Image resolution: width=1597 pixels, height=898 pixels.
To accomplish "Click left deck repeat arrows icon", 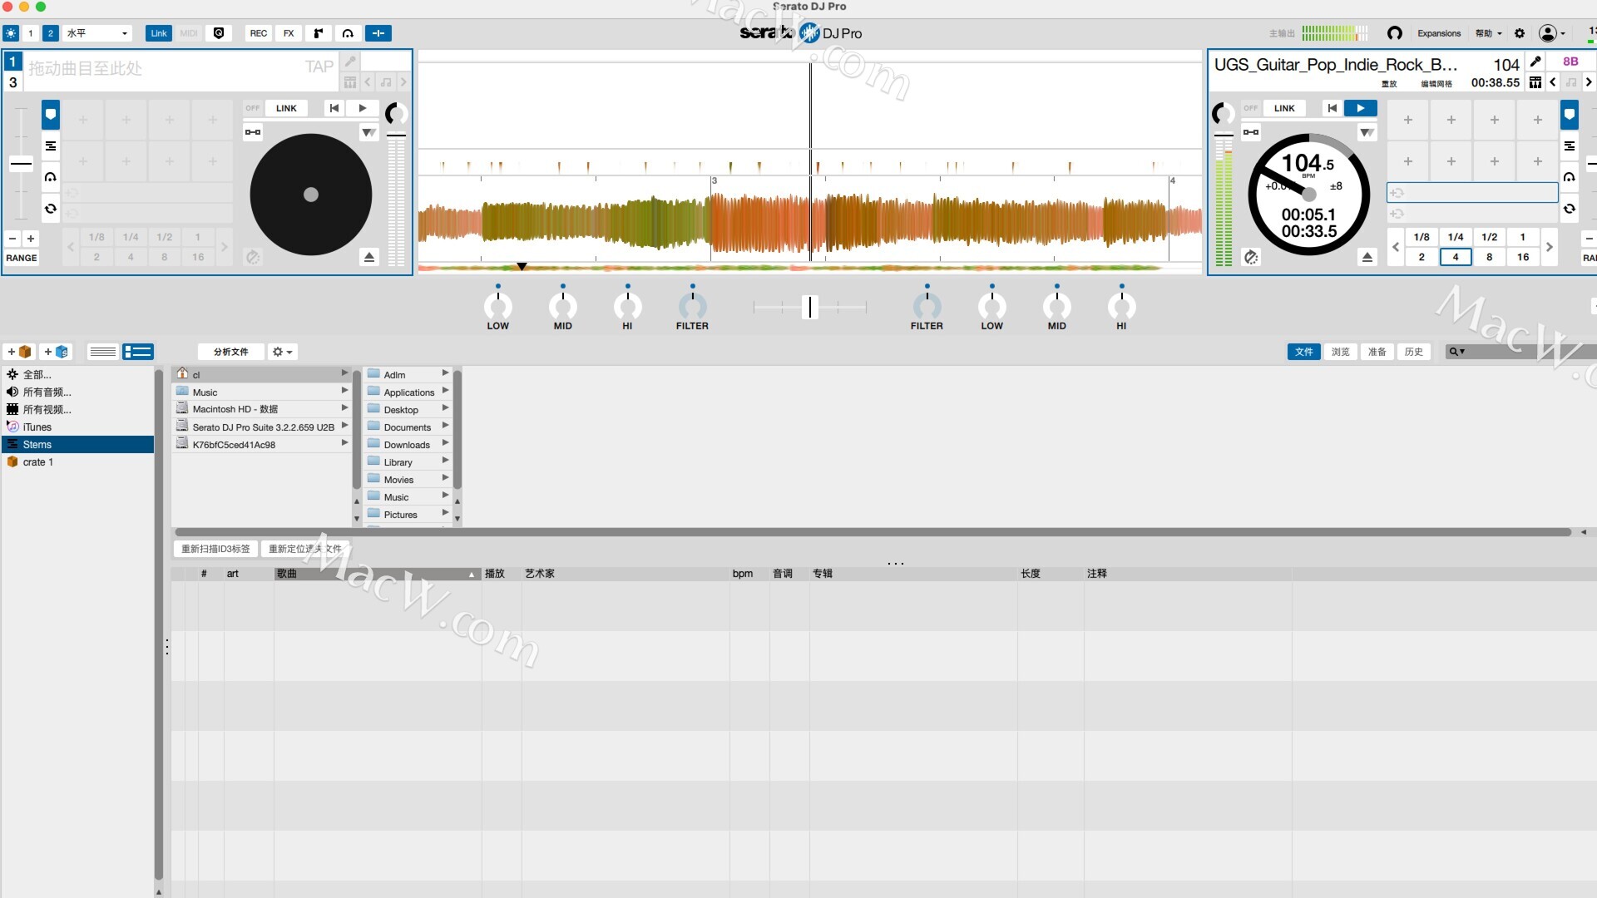I will pyautogui.click(x=51, y=209).
